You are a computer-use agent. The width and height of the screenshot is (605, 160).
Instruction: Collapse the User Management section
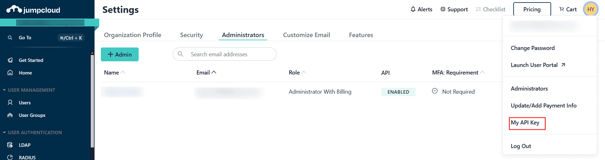[4, 90]
